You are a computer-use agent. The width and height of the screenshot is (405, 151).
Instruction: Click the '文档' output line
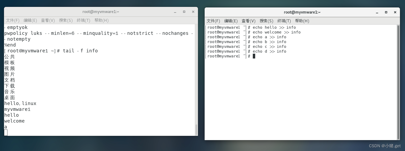click(10, 80)
